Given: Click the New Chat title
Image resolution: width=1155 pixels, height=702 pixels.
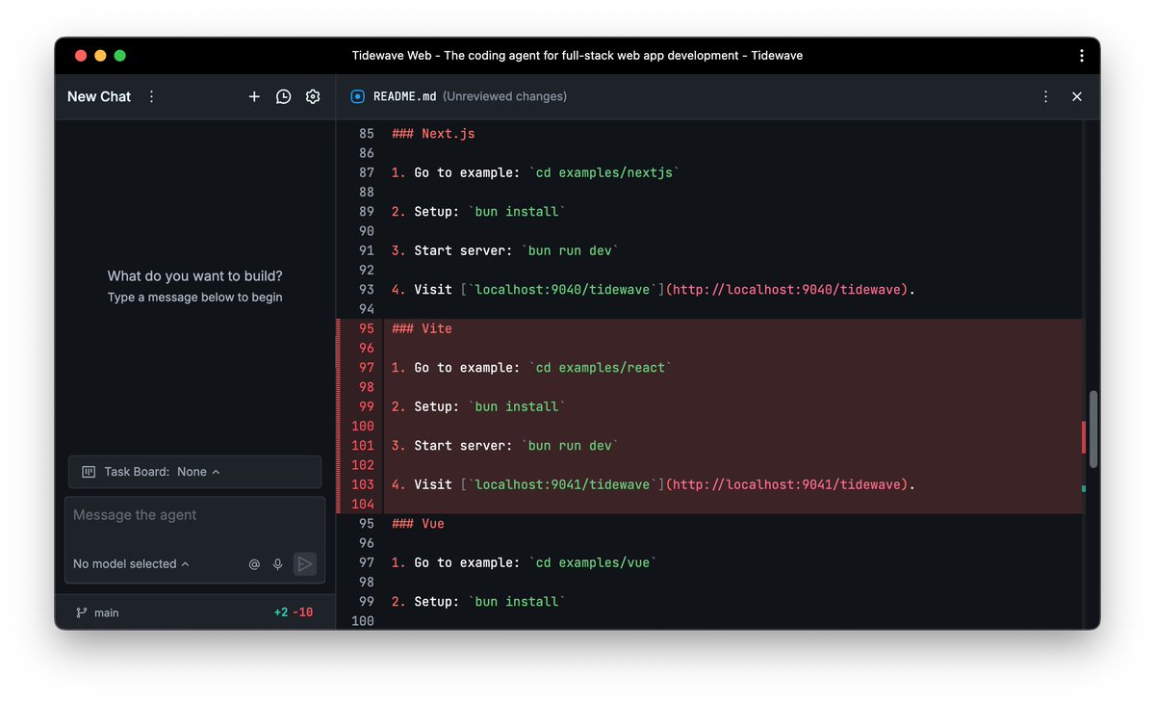Looking at the screenshot, I should tap(99, 96).
